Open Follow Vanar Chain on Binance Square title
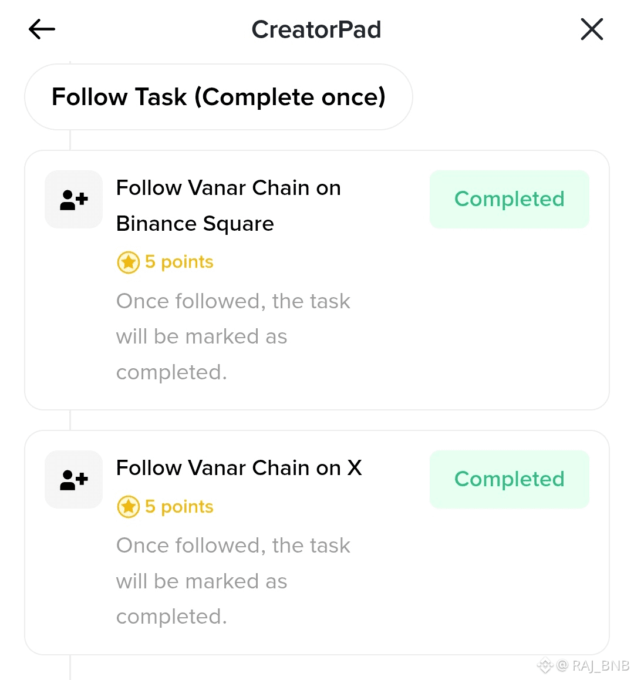The image size is (634, 680). coord(228,206)
